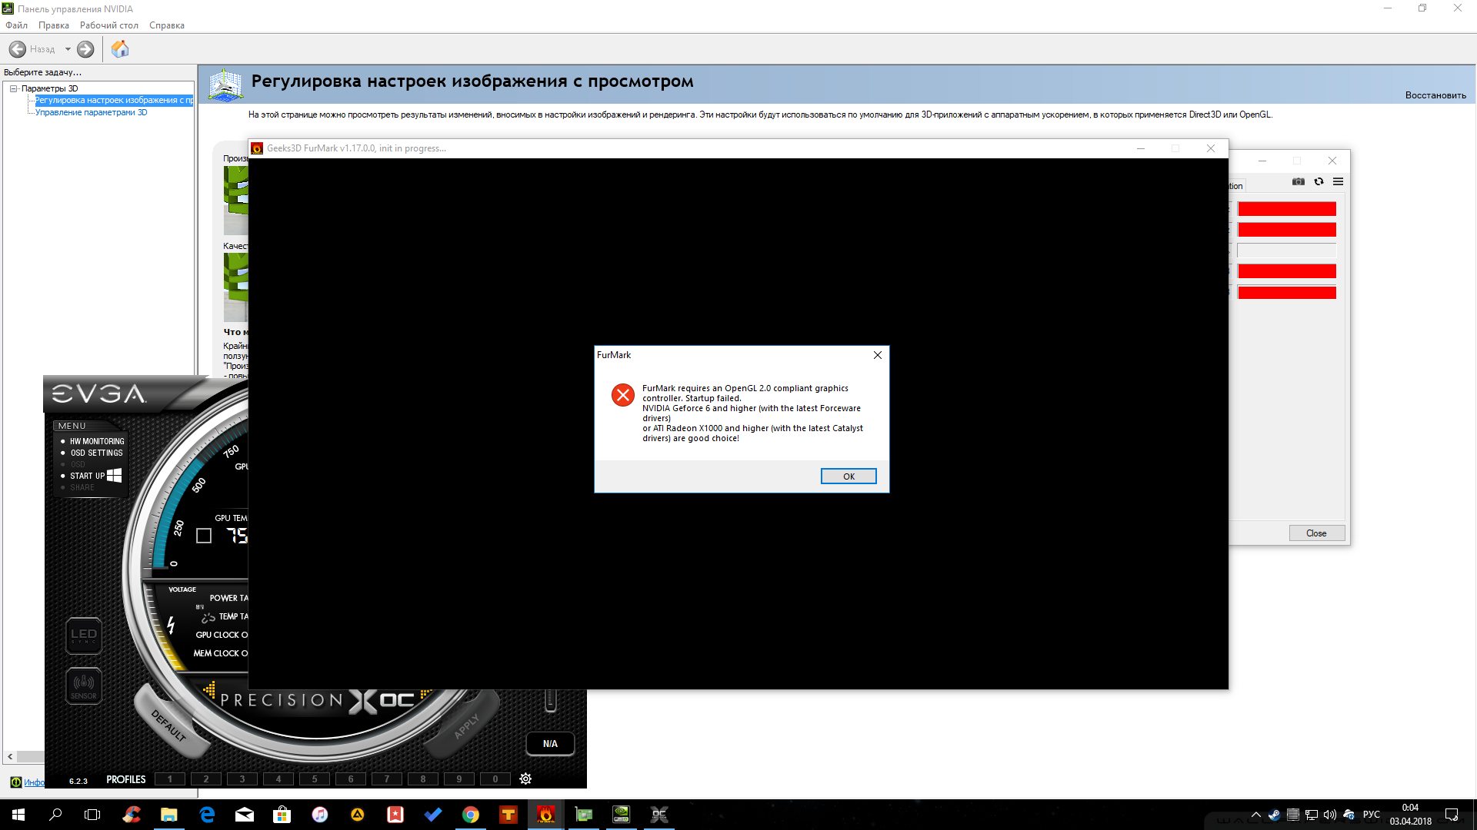Click the LED SYNC button in Precision
Image resolution: width=1477 pixels, height=830 pixels.
(x=84, y=636)
